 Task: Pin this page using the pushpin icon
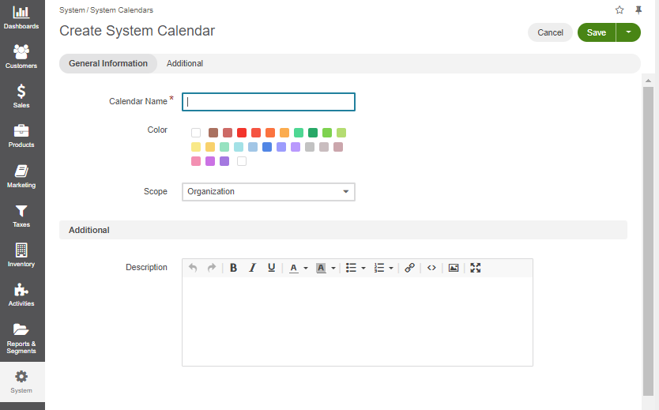click(x=638, y=9)
